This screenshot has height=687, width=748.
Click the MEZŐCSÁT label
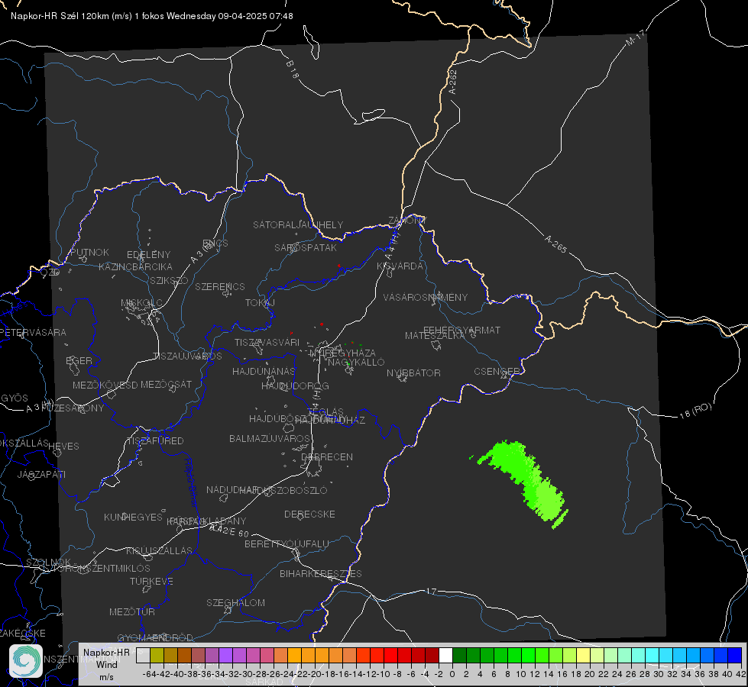(166, 384)
